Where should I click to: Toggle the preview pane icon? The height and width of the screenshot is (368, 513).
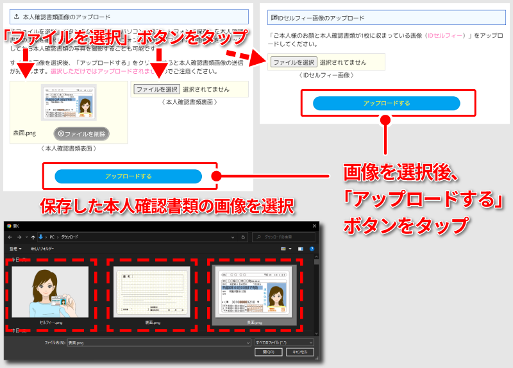pos(299,247)
